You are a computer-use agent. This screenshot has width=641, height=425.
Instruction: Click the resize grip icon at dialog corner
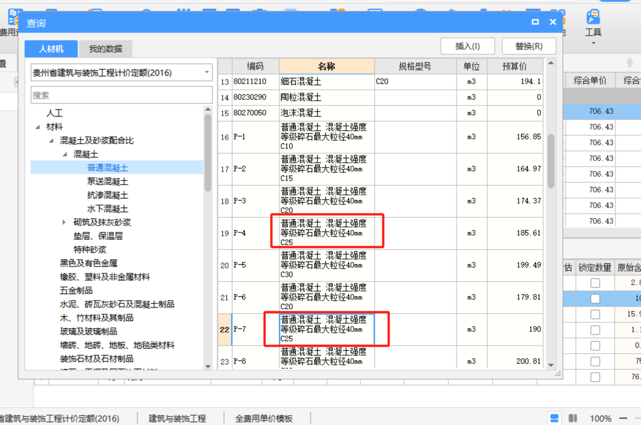[558, 374]
